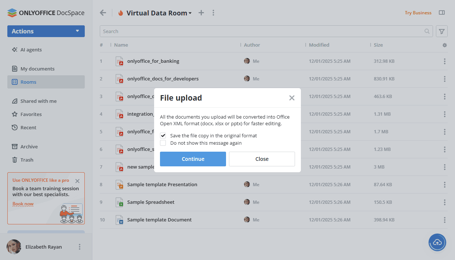Click the PDF icon of onlyoffice_docs_for_developers

click(119, 79)
